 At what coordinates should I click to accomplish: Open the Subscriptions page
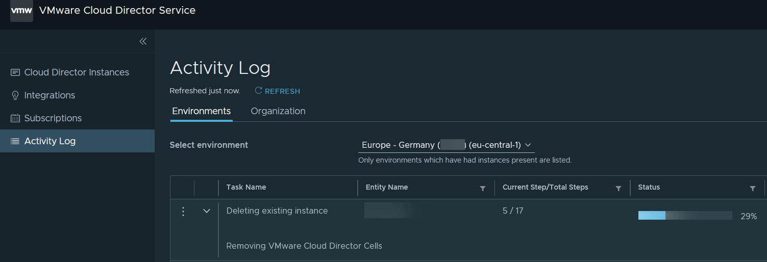pos(53,118)
